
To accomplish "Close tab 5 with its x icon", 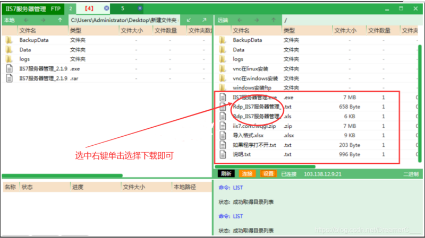I will (x=140, y=8).
